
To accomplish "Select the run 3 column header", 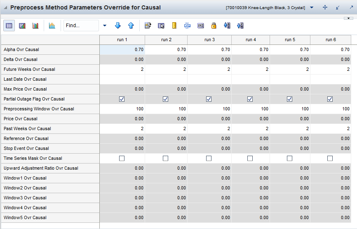I will 209,40.
